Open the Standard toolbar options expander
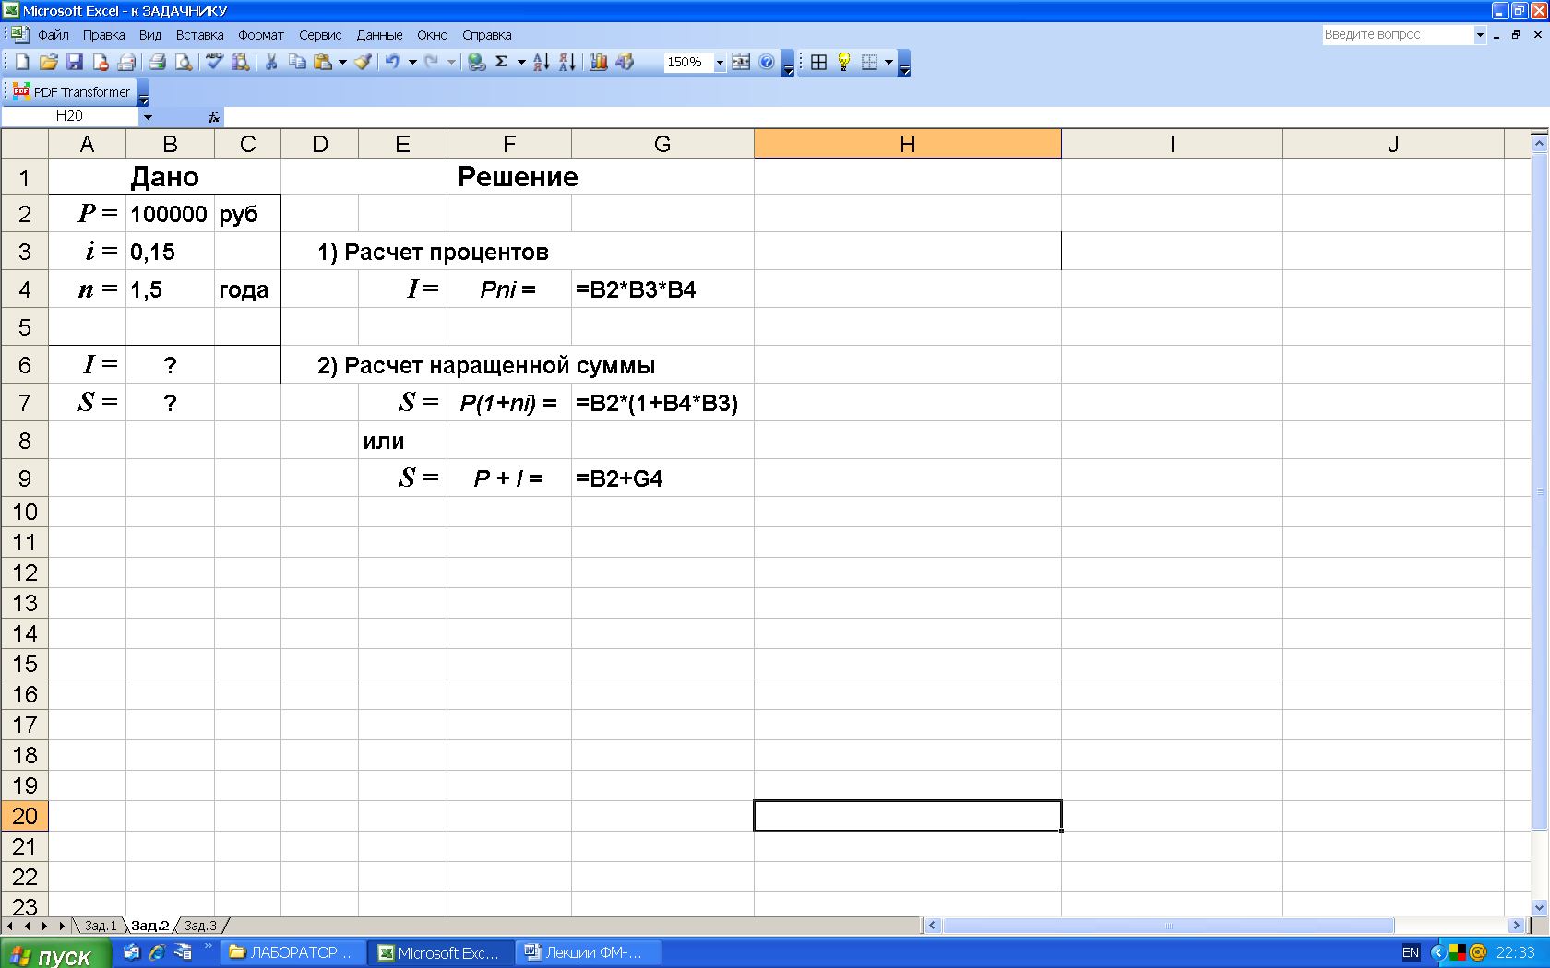Image resolution: width=1550 pixels, height=968 pixels. point(788,65)
